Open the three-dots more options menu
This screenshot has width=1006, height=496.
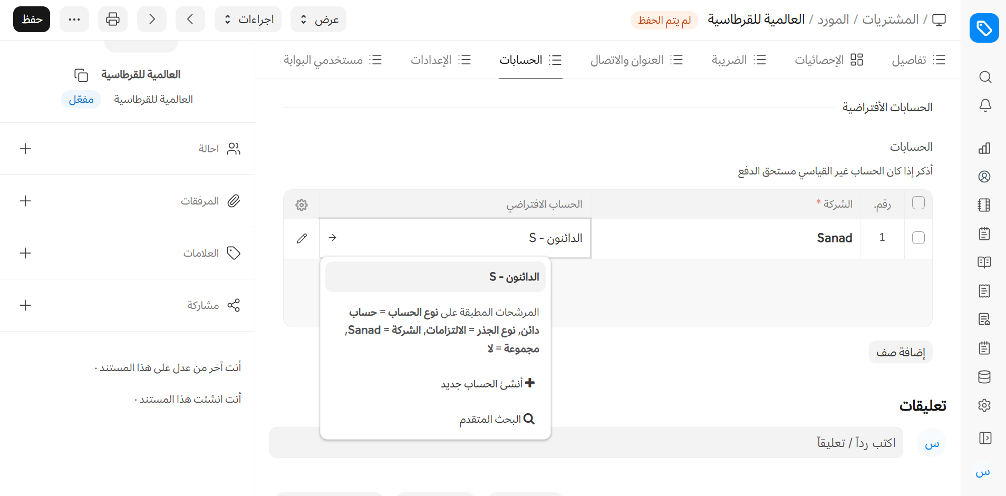tap(74, 20)
